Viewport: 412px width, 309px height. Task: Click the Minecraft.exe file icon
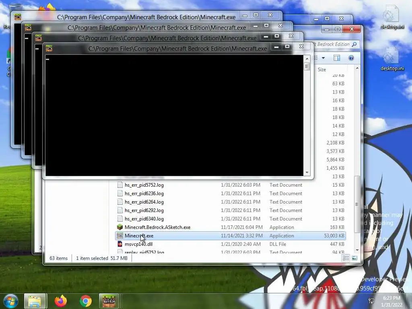tap(120, 235)
